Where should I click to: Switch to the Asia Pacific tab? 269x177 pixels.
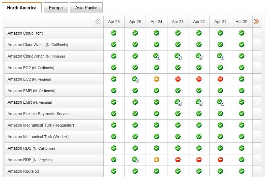(86, 8)
